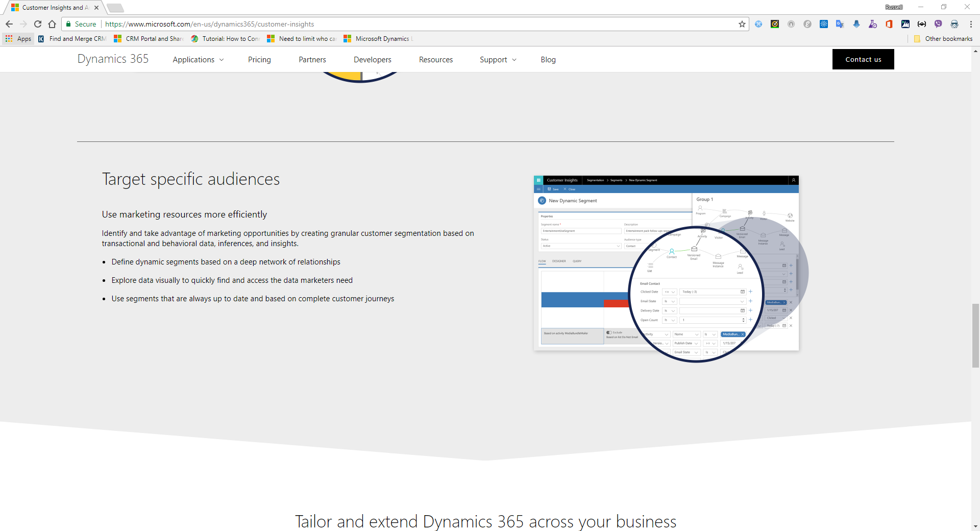
Task: Open the Viber extension
Action: click(x=938, y=24)
